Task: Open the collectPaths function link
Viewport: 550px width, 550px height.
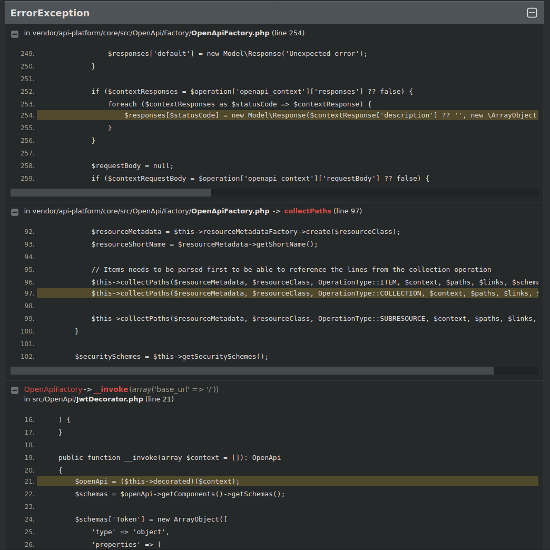Action: [x=307, y=211]
